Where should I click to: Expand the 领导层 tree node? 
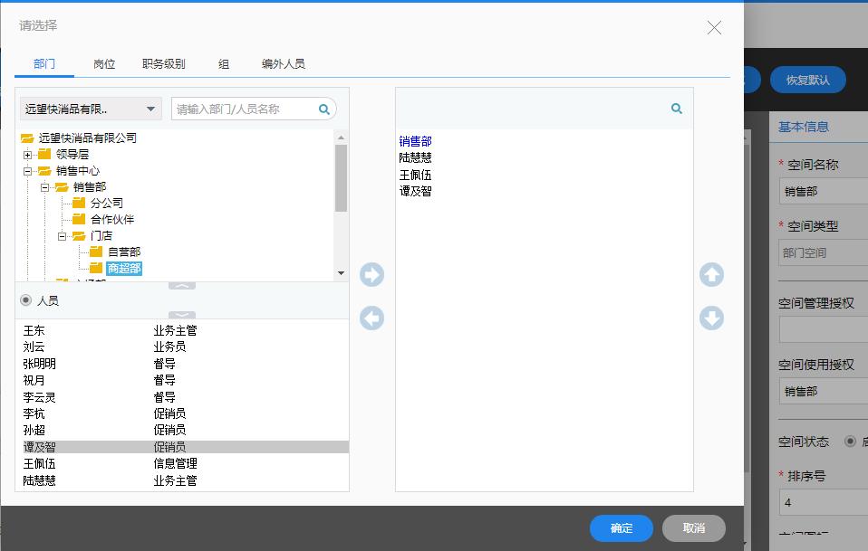[28, 155]
